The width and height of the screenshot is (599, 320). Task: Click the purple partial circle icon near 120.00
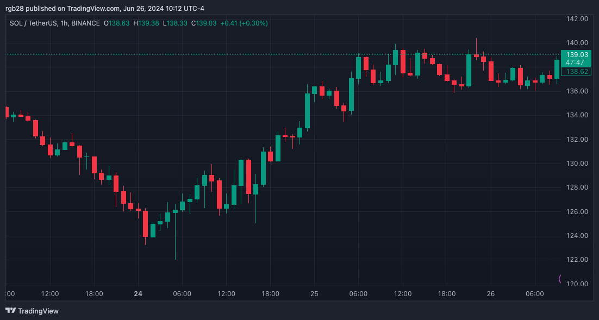click(x=560, y=279)
